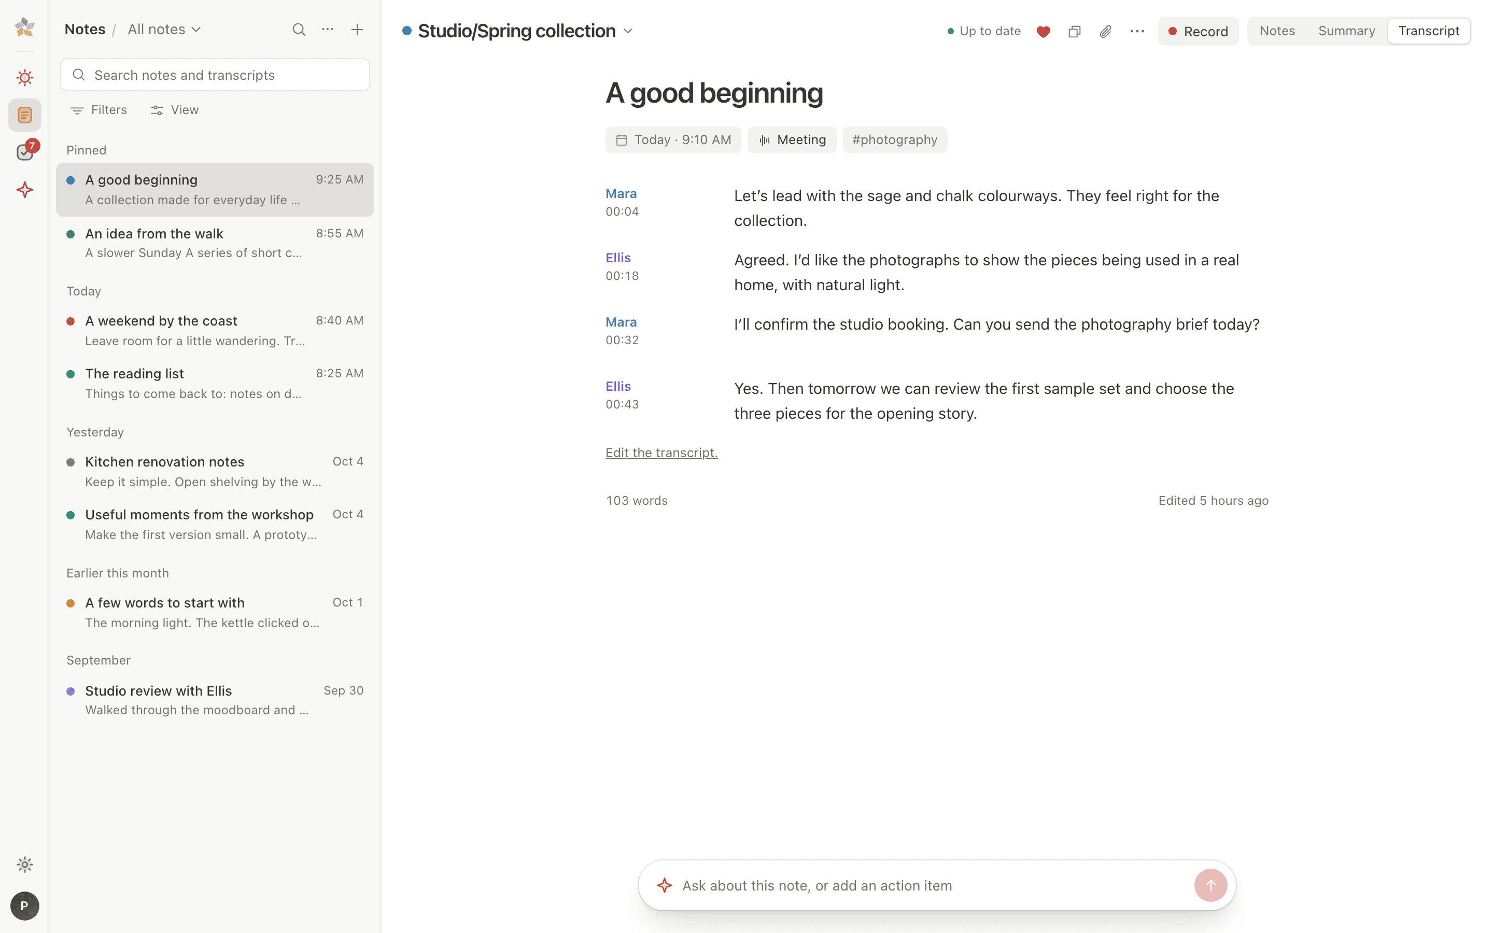Open Useful moments from the workshop note
The image size is (1493, 933).
(x=215, y=525)
